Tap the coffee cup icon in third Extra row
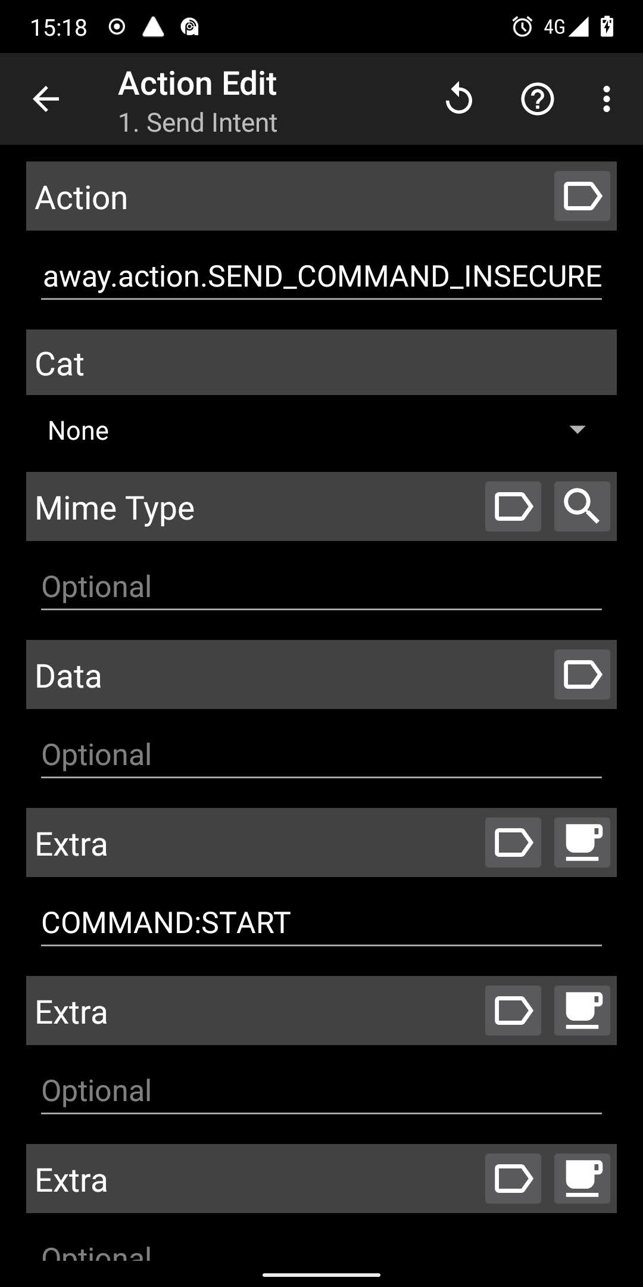 582,1179
